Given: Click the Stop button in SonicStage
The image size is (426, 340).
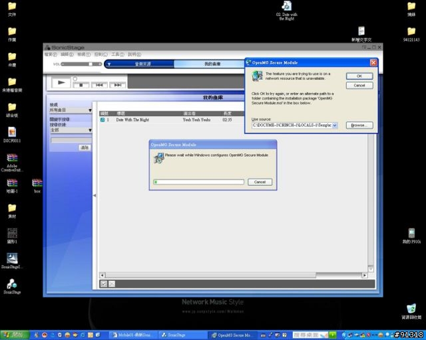Looking at the screenshot, I should [x=81, y=85].
